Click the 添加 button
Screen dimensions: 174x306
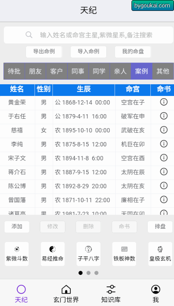[x=17, y=226]
